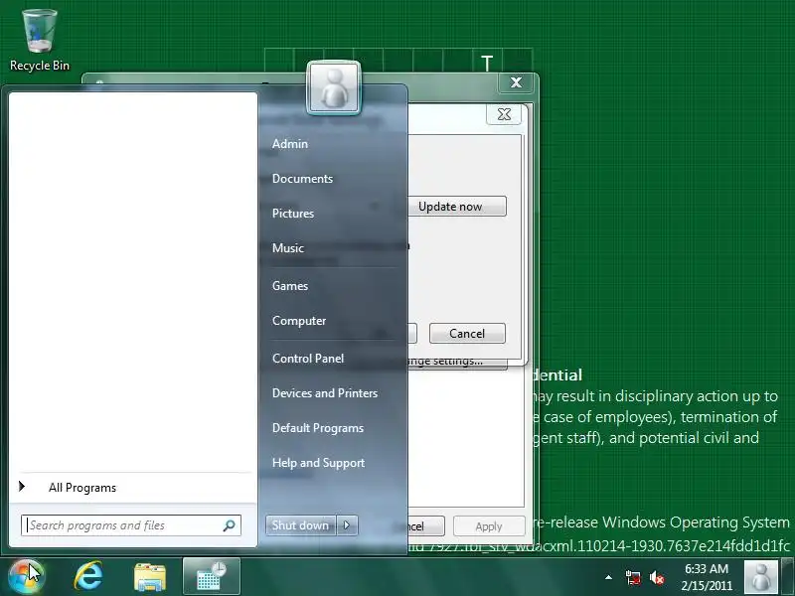Close the outer Date and Time window
Image resolution: width=795 pixels, height=596 pixels.
516,82
